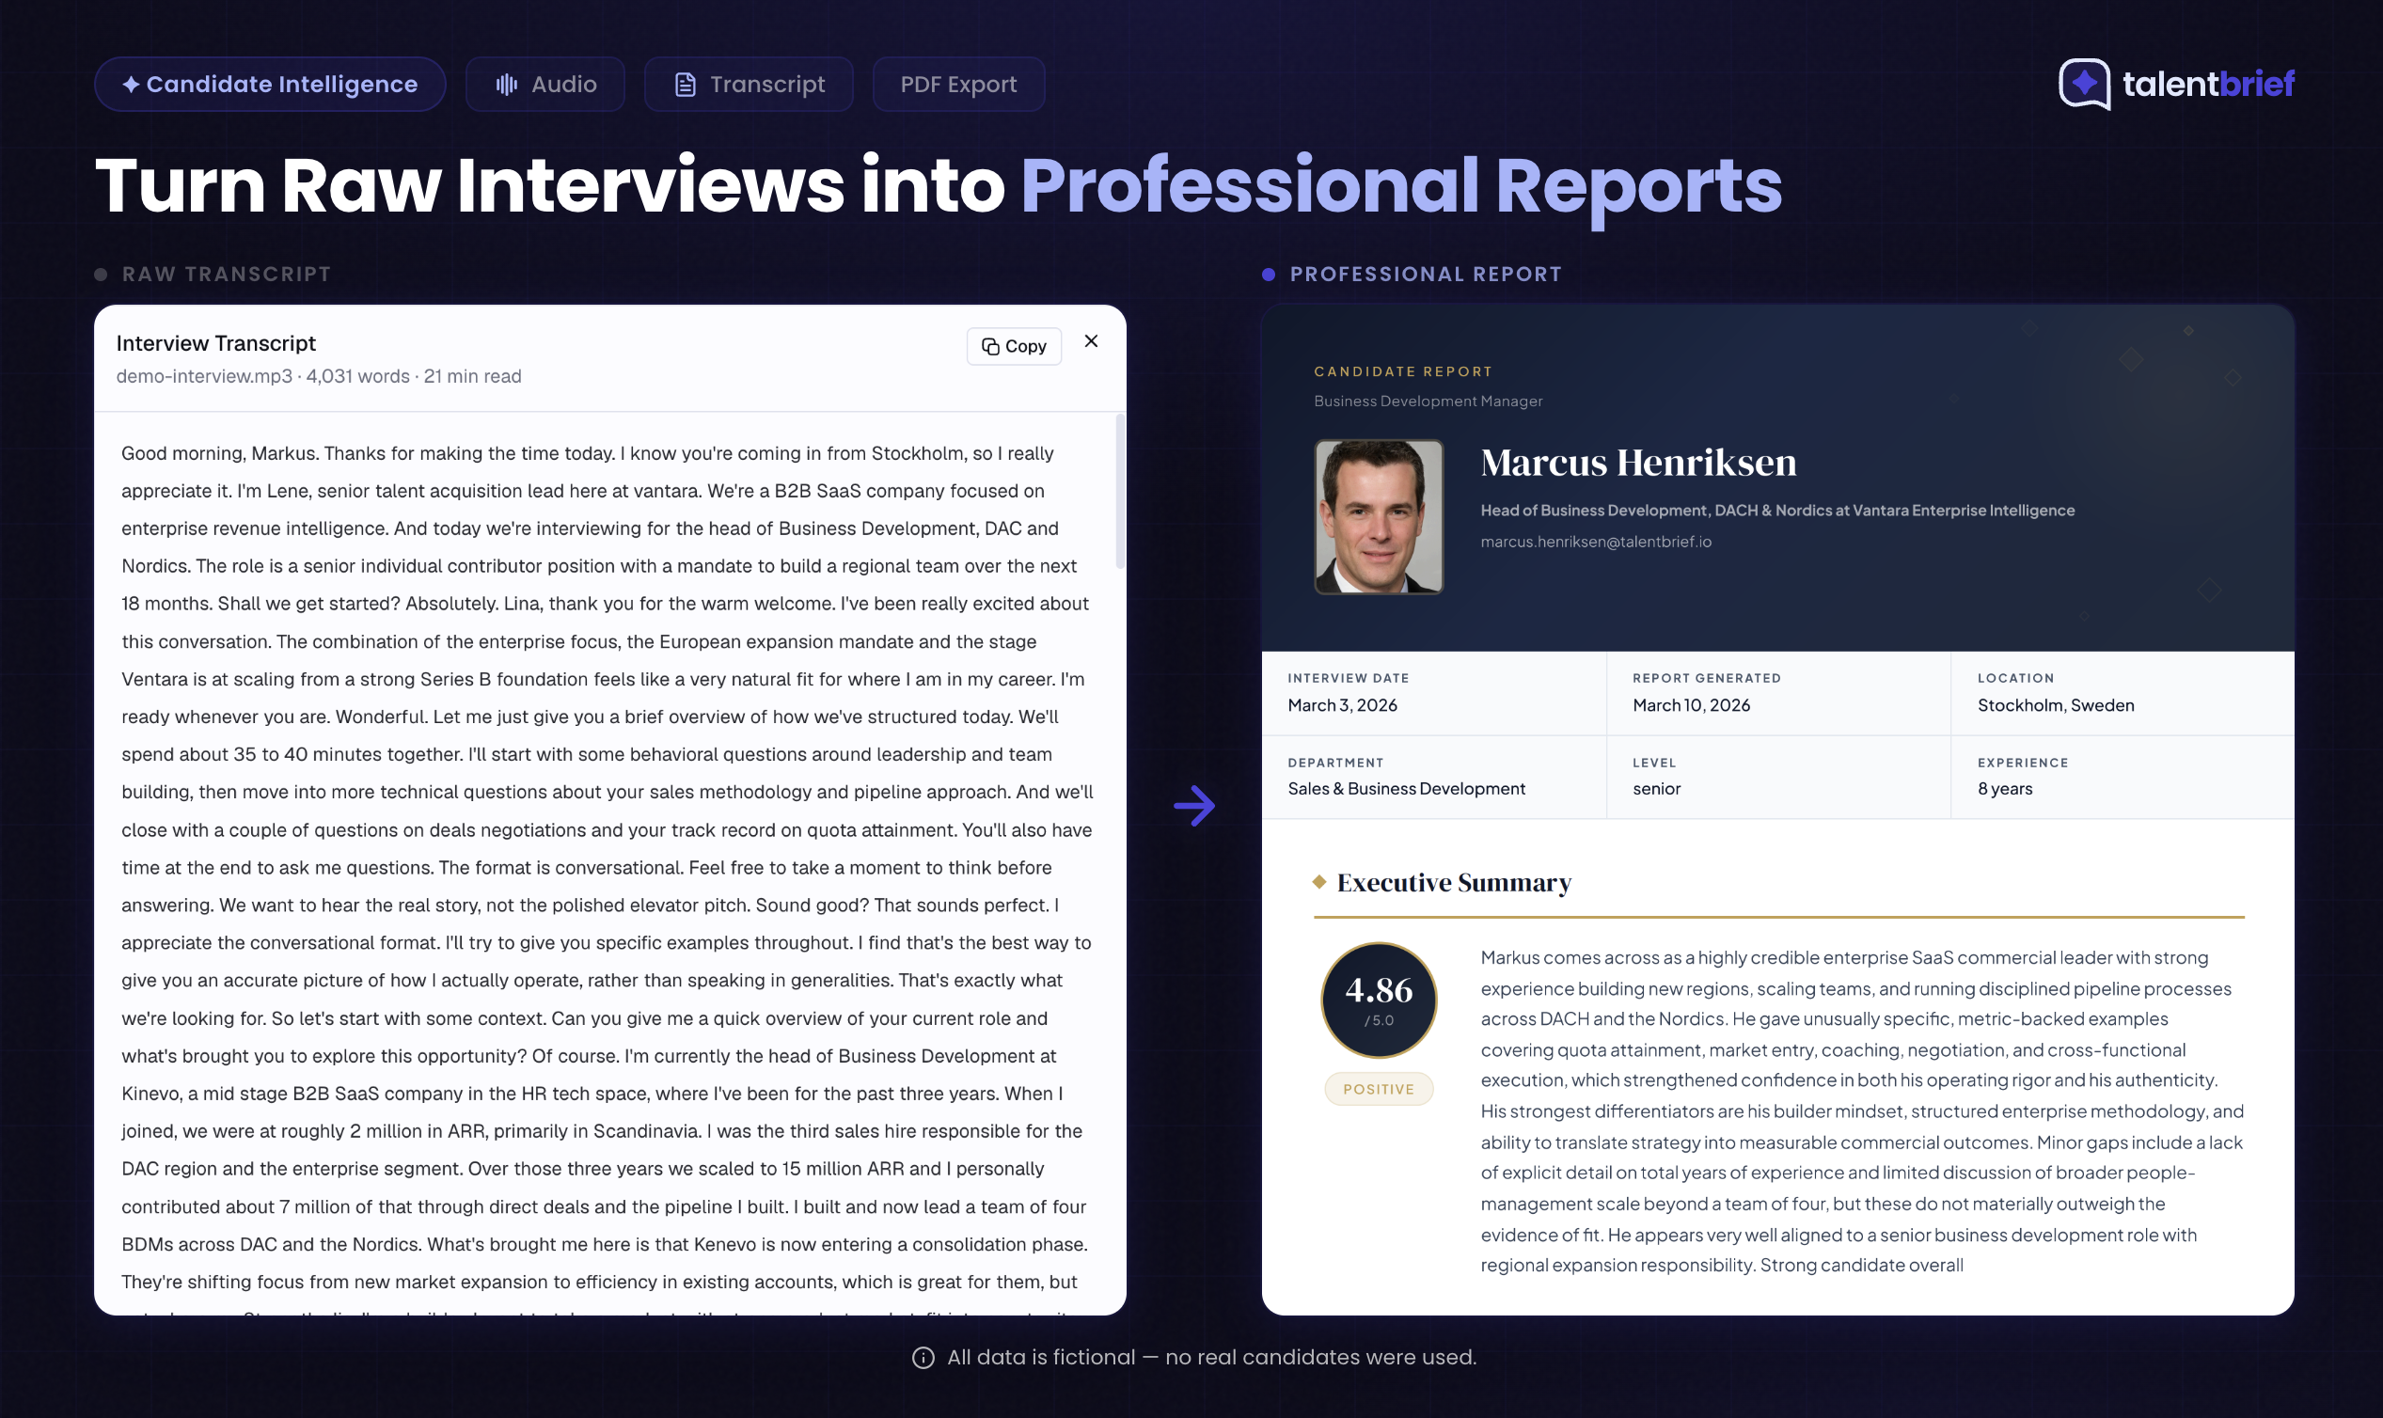The image size is (2383, 1418).
Task: Dismiss the Interview Transcript panel
Action: click(x=1091, y=341)
